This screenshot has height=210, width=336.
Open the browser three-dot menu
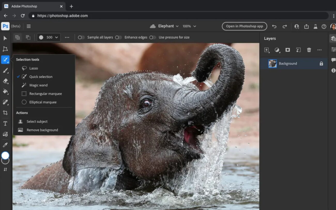pyautogui.click(x=334, y=16)
